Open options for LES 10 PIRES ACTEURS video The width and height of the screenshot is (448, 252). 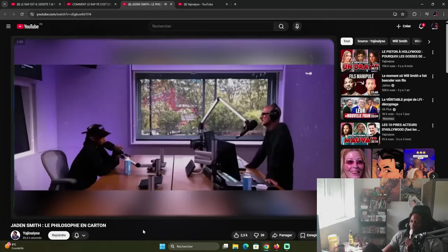coord(433,125)
